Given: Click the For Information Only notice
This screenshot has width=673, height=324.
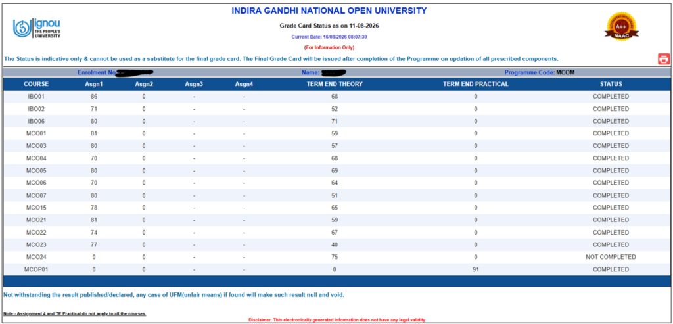Looking at the screenshot, I should coord(329,47).
